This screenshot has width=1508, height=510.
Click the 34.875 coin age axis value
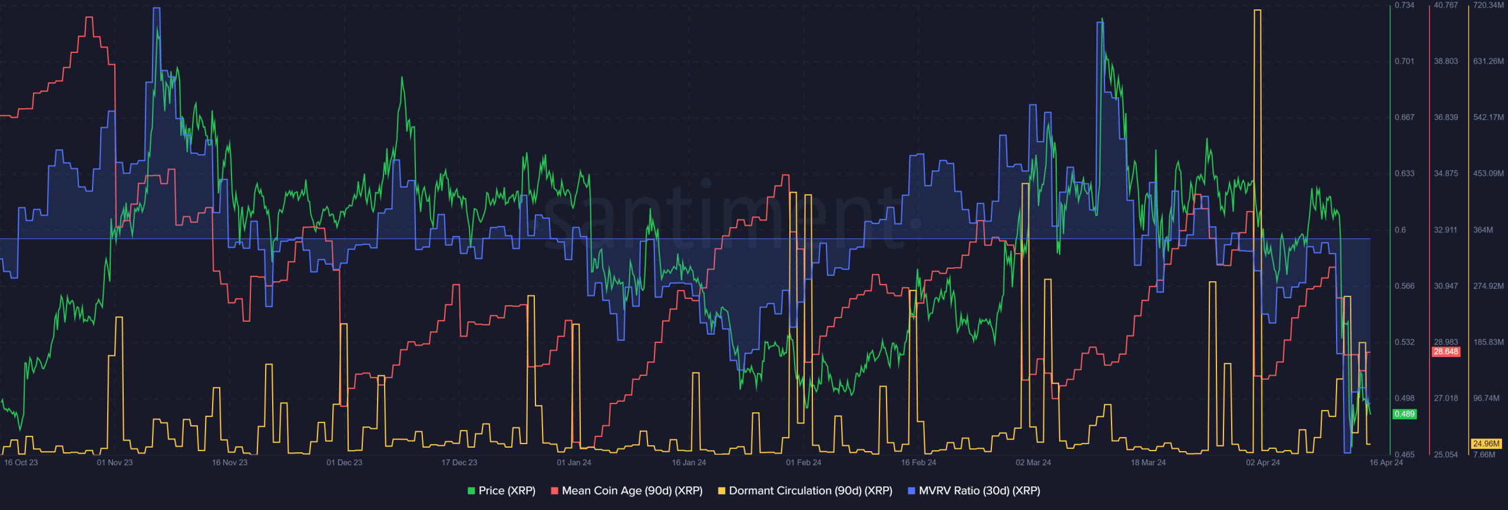pyautogui.click(x=1446, y=174)
